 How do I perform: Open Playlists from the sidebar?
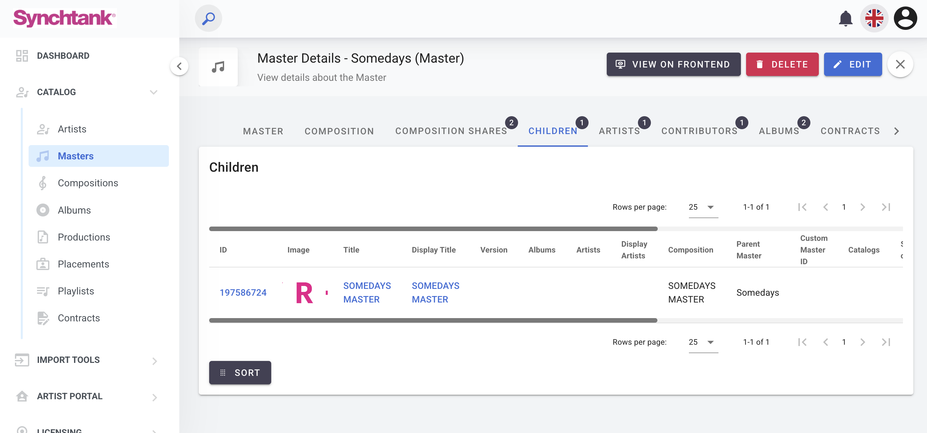[76, 291]
